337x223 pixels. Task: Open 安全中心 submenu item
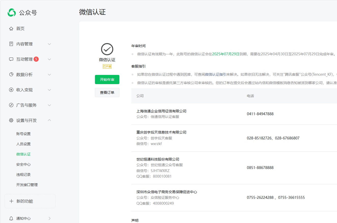(x=23, y=164)
